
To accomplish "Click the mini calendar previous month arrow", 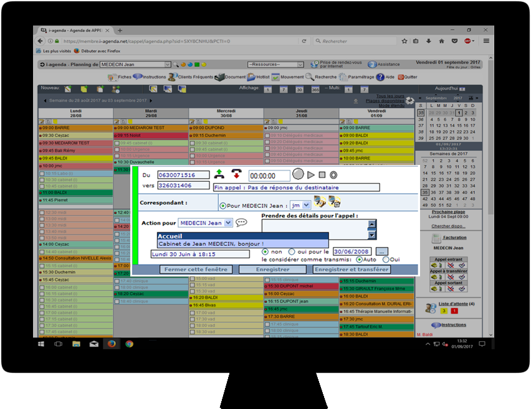I will [x=420, y=98].
